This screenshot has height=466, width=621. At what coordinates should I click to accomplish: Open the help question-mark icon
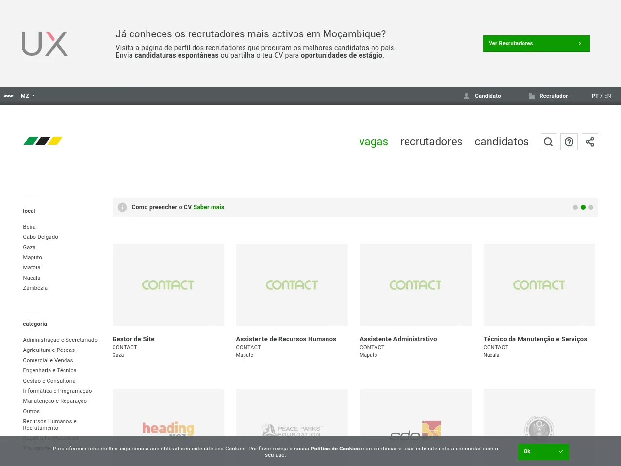tap(569, 142)
